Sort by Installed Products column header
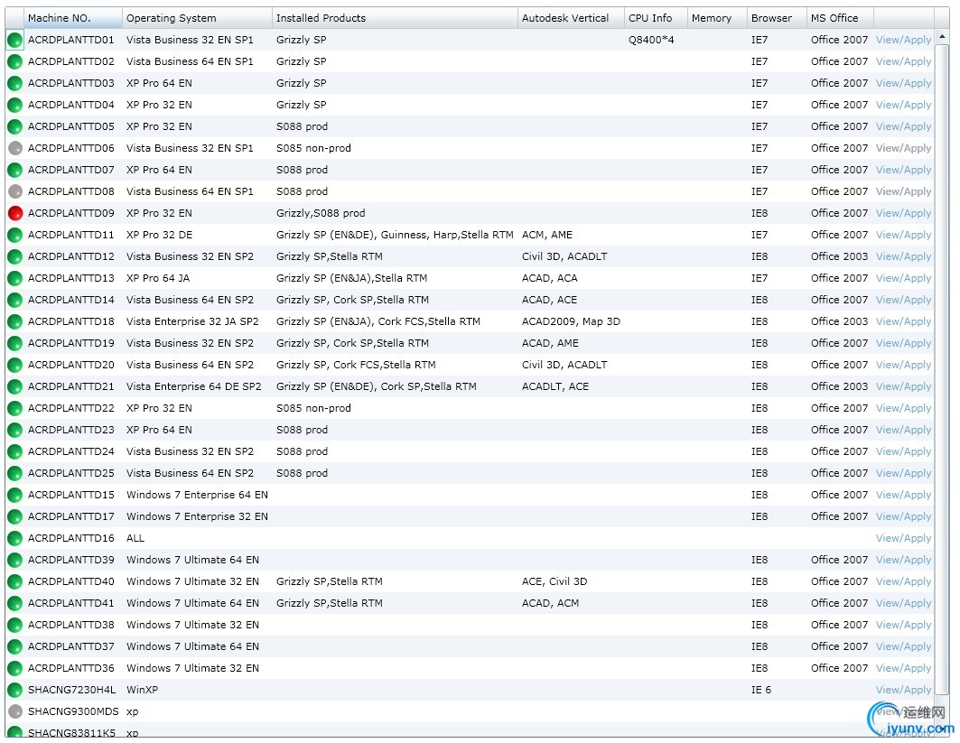The height and width of the screenshot is (743, 960). pos(395,18)
